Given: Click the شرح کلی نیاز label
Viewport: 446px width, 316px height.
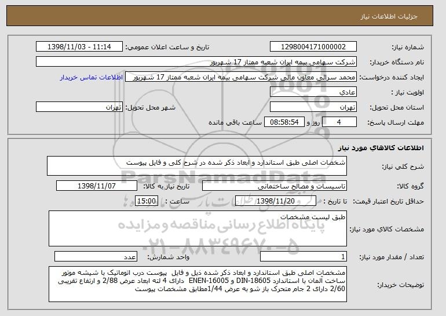Looking at the screenshot, I should [403, 166].
